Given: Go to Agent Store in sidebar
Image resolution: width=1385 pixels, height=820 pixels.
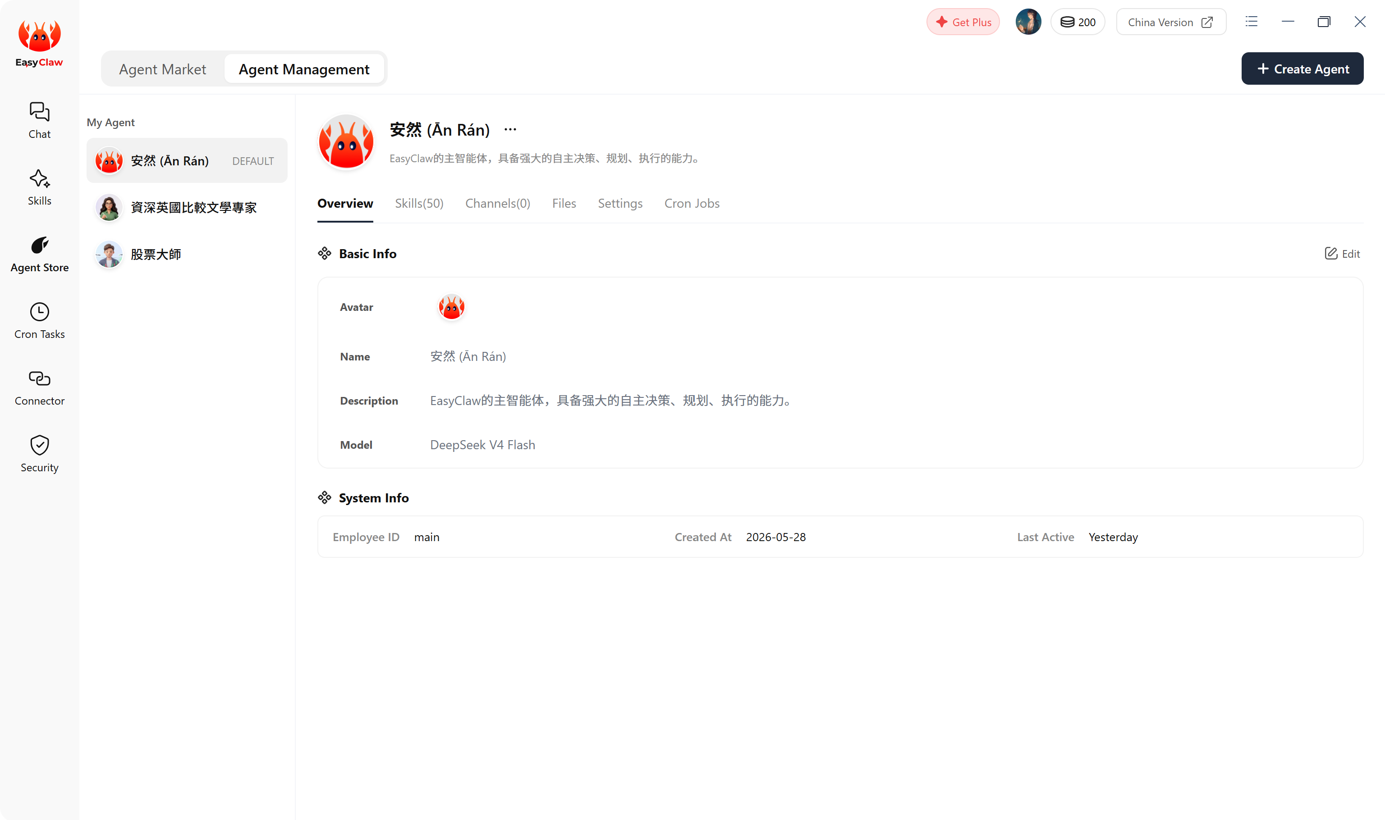Looking at the screenshot, I should click(39, 254).
